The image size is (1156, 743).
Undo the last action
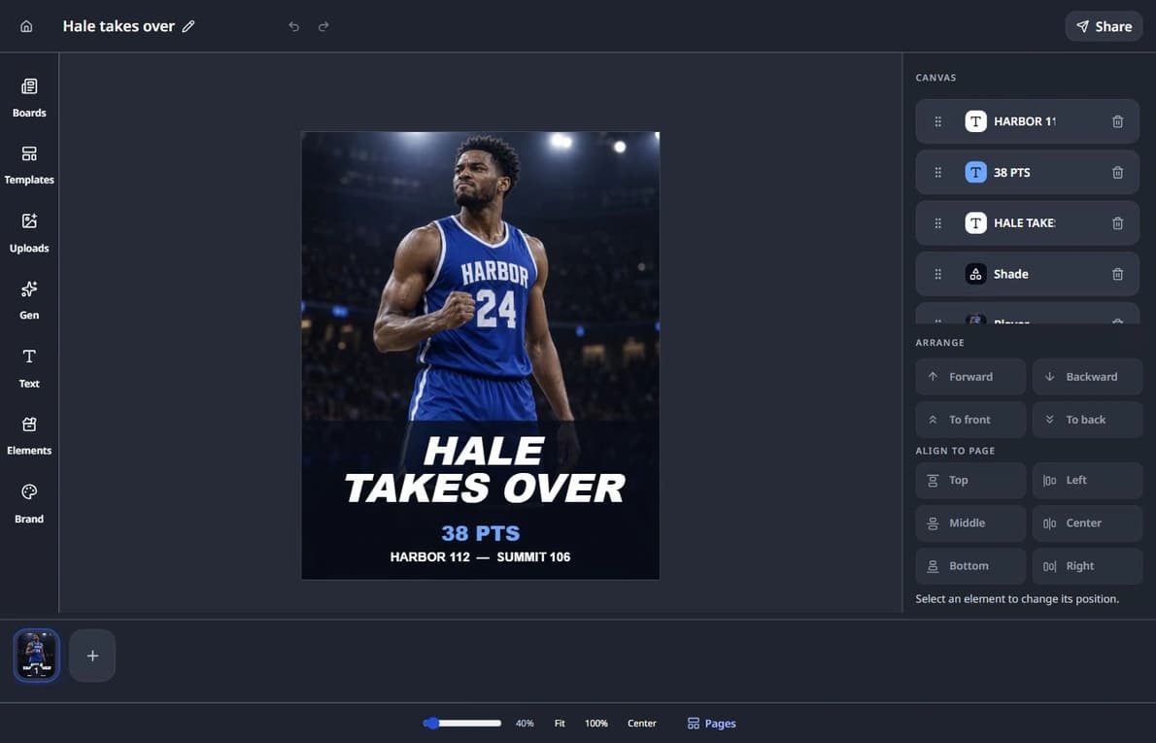point(294,26)
